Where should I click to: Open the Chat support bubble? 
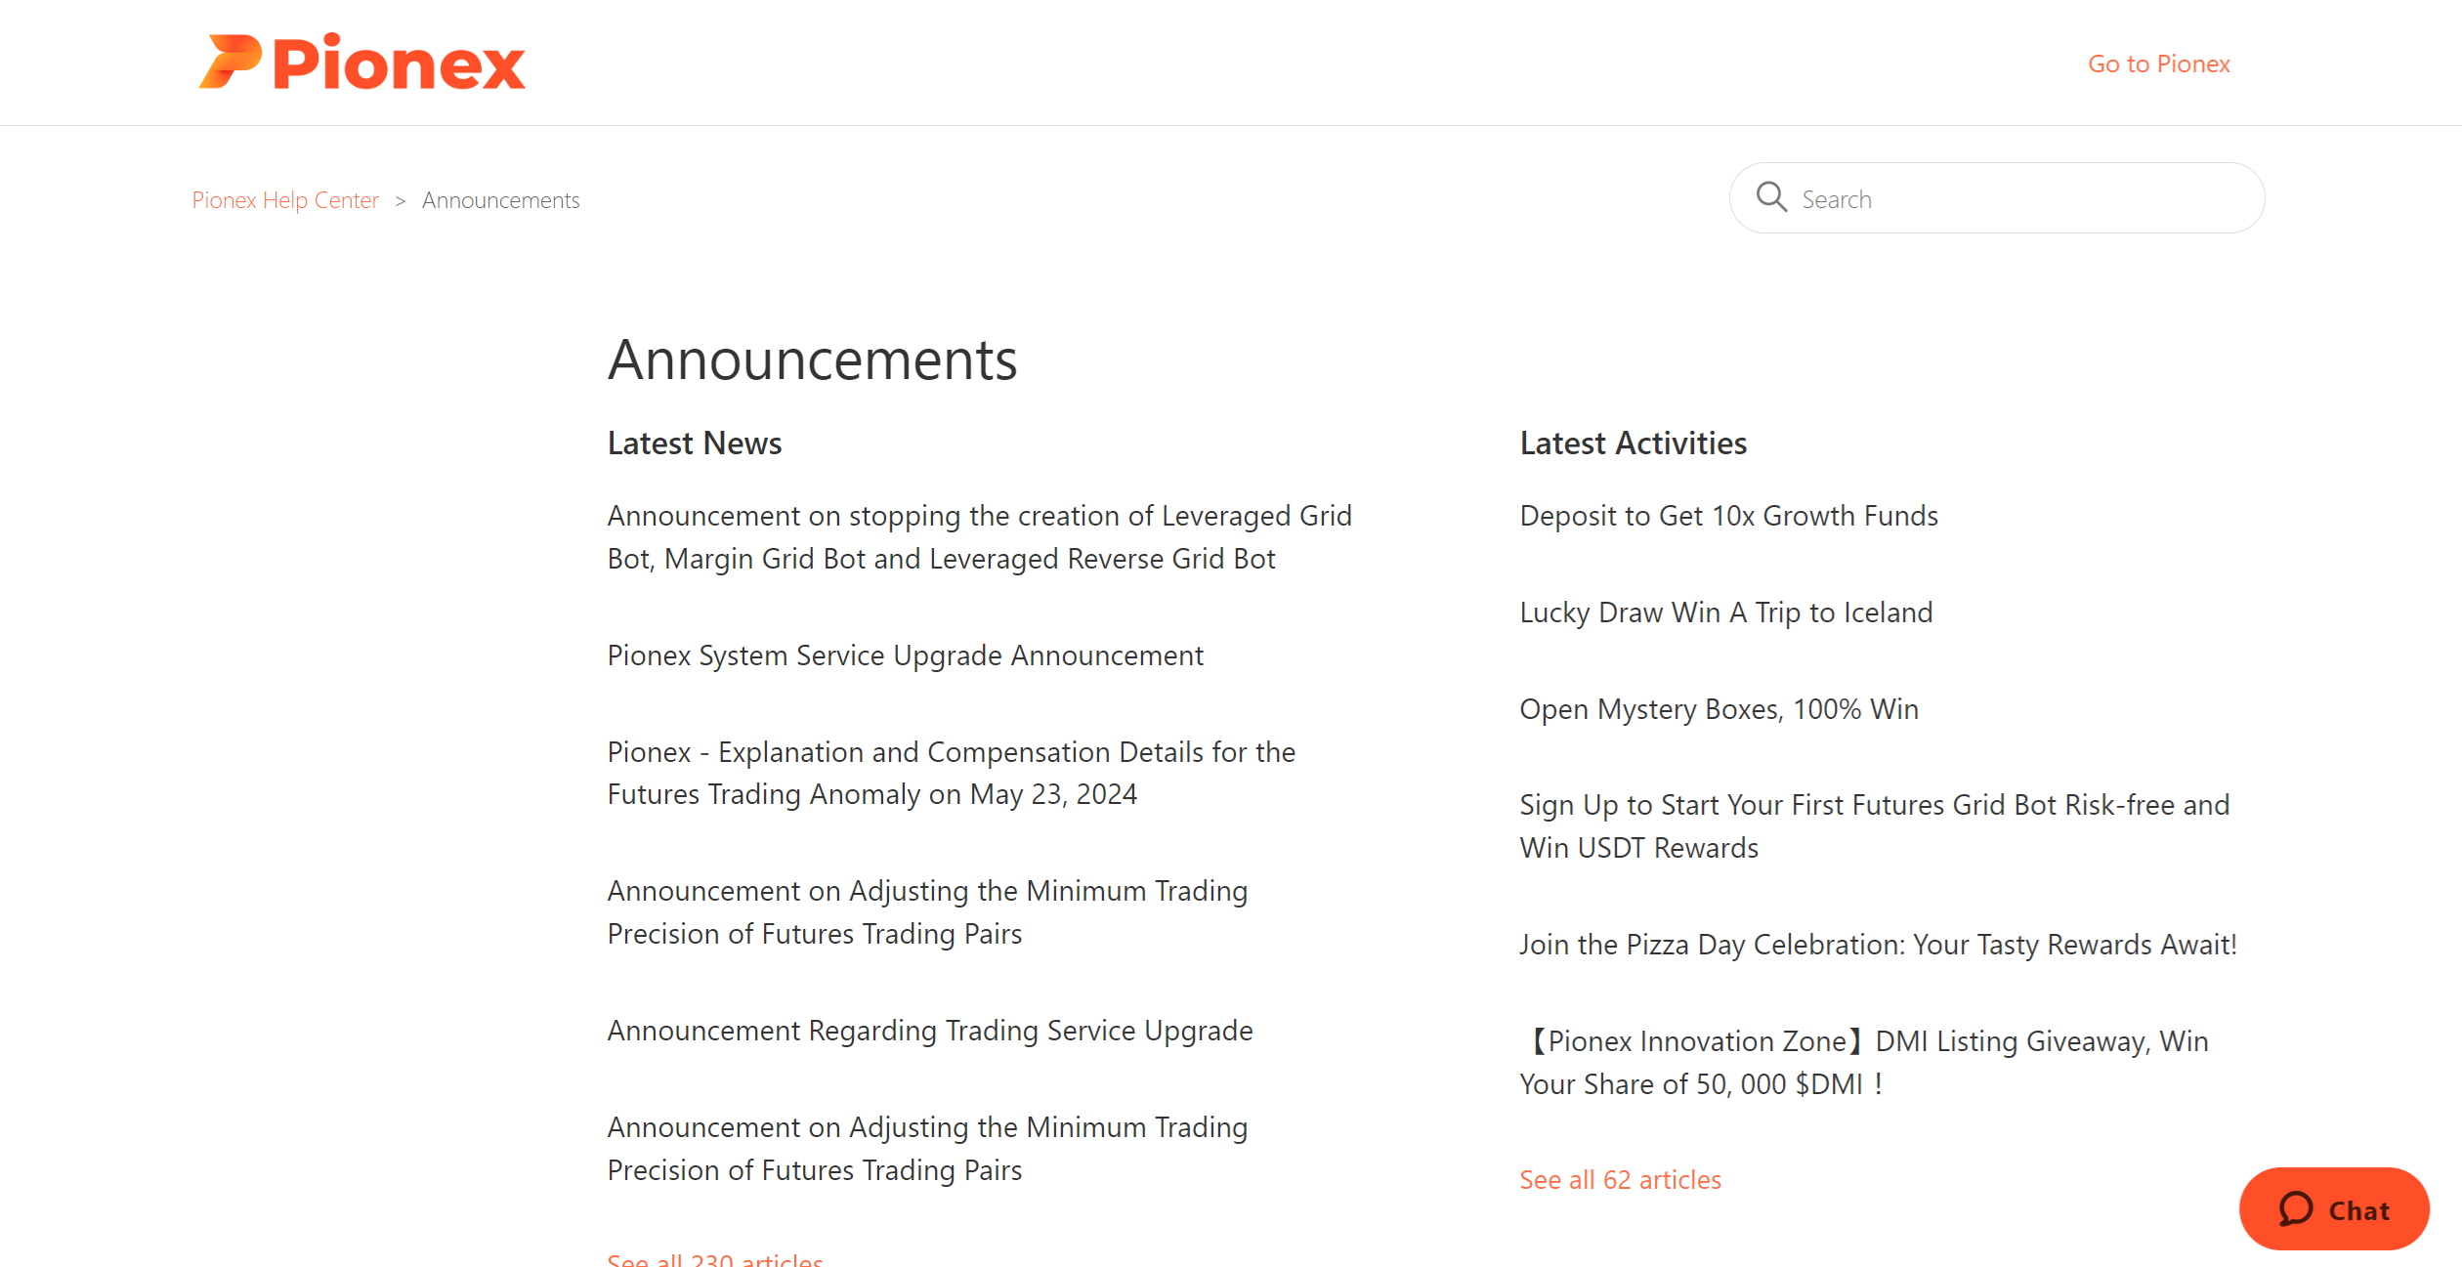[x=2333, y=1209]
